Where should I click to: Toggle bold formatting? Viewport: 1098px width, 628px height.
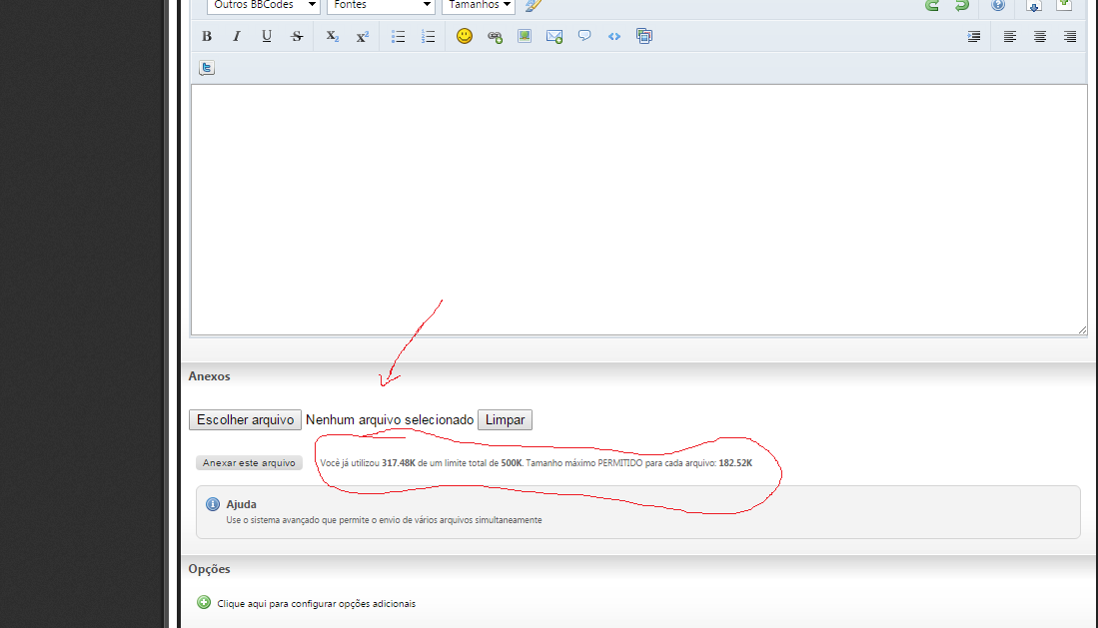pyautogui.click(x=207, y=36)
